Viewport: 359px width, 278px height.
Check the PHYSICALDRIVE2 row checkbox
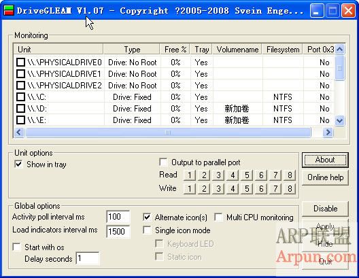(x=21, y=86)
